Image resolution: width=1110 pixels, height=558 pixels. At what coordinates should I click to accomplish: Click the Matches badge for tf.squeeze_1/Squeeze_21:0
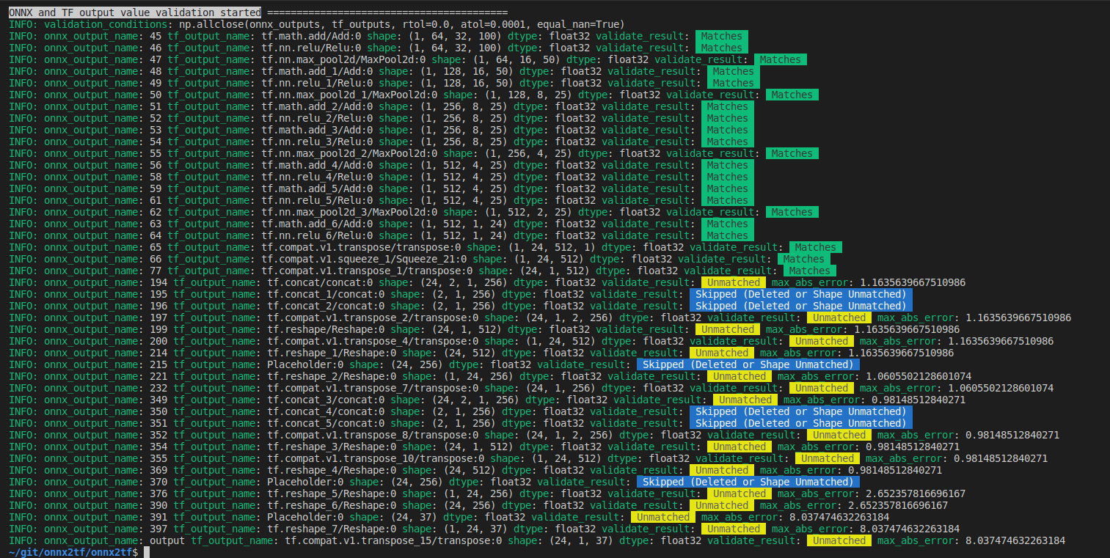coord(803,259)
